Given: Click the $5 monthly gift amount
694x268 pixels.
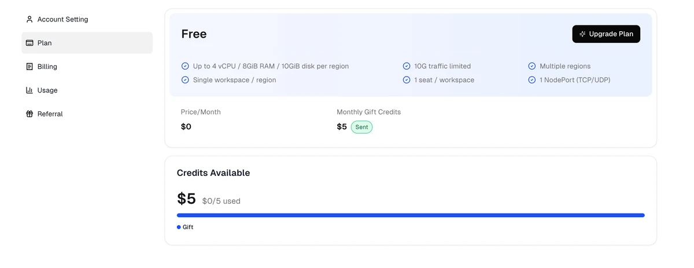Looking at the screenshot, I should pyautogui.click(x=342, y=127).
